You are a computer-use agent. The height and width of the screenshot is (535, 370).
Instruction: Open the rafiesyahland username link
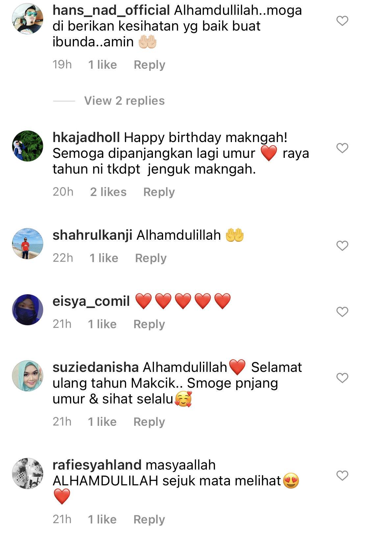coord(97,465)
